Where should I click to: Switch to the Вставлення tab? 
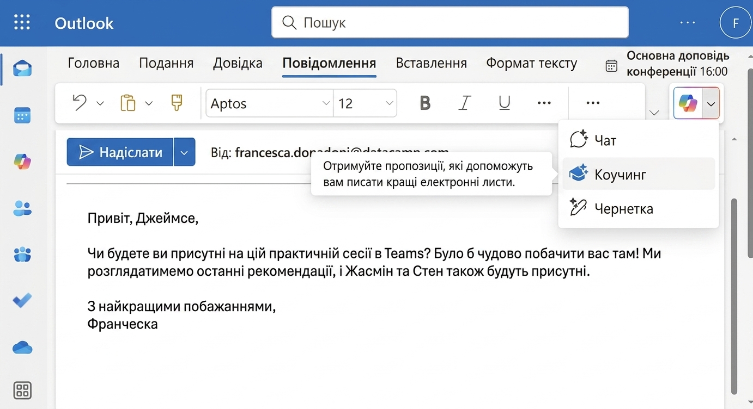click(431, 63)
